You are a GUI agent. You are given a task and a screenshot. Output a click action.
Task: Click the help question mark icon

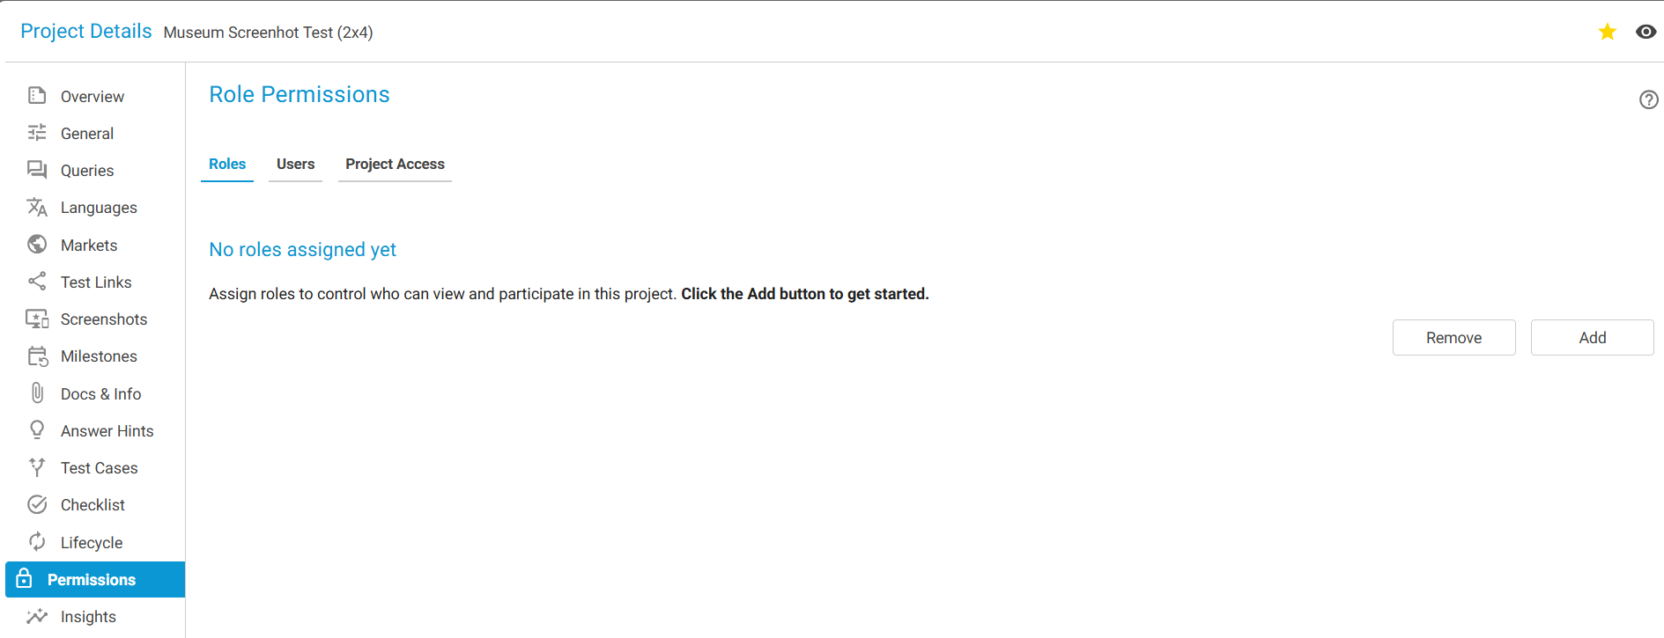(x=1648, y=99)
